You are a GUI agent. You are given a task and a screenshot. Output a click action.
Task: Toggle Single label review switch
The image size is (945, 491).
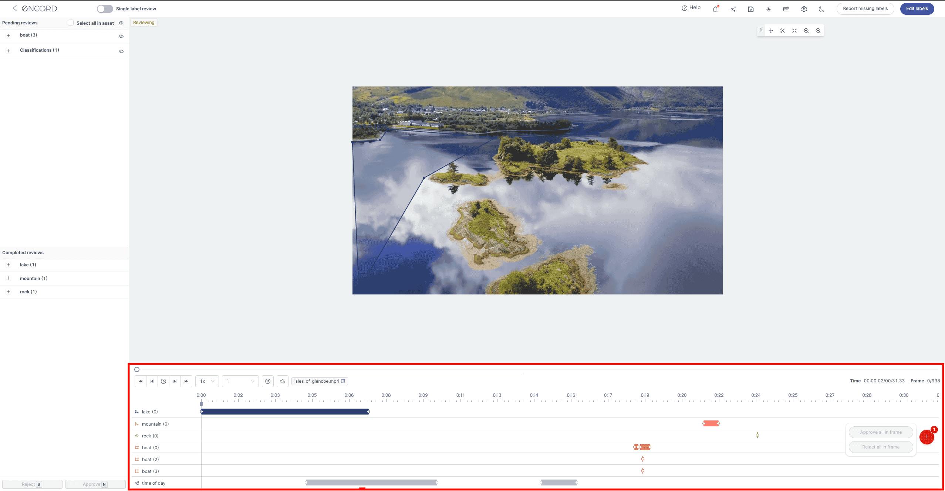[105, 8]
